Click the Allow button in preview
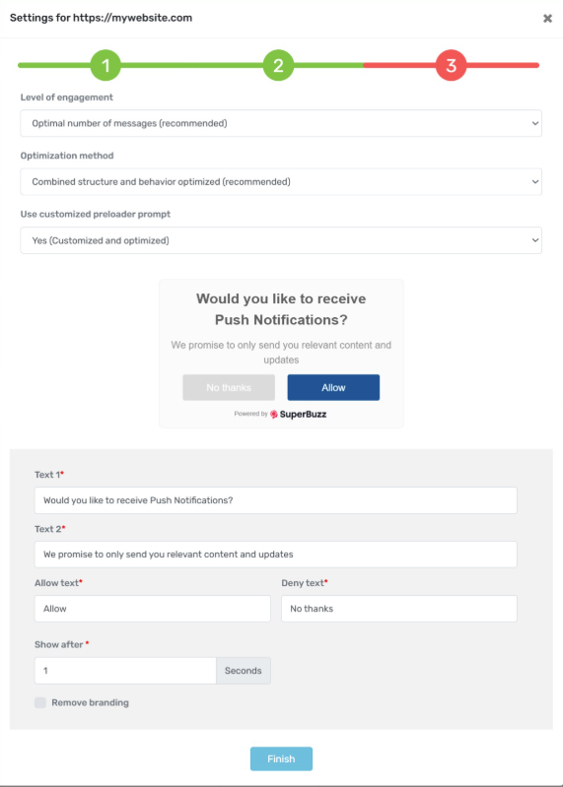 coord(333,387)
